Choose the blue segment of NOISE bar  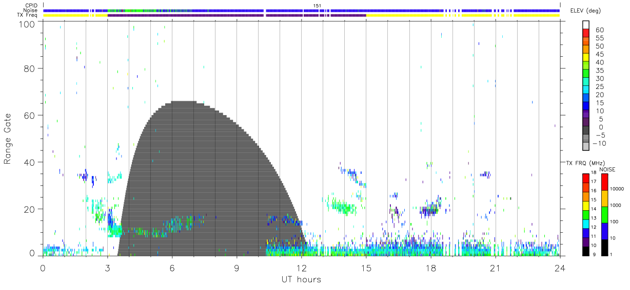pyautogui.click(x=604, y=231)
